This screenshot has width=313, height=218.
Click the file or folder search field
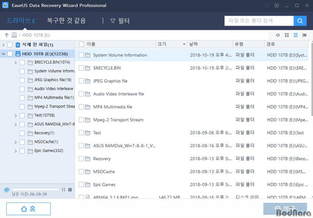pos(259,21)
